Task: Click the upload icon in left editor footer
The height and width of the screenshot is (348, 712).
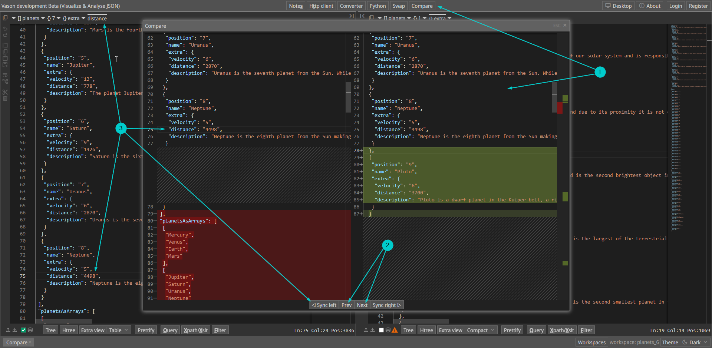Action: pos(8,330)
